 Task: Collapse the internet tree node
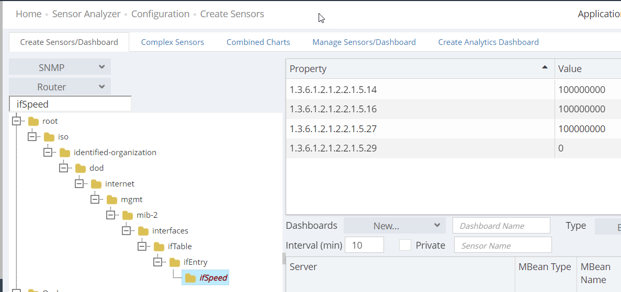(x=79, y=184)
